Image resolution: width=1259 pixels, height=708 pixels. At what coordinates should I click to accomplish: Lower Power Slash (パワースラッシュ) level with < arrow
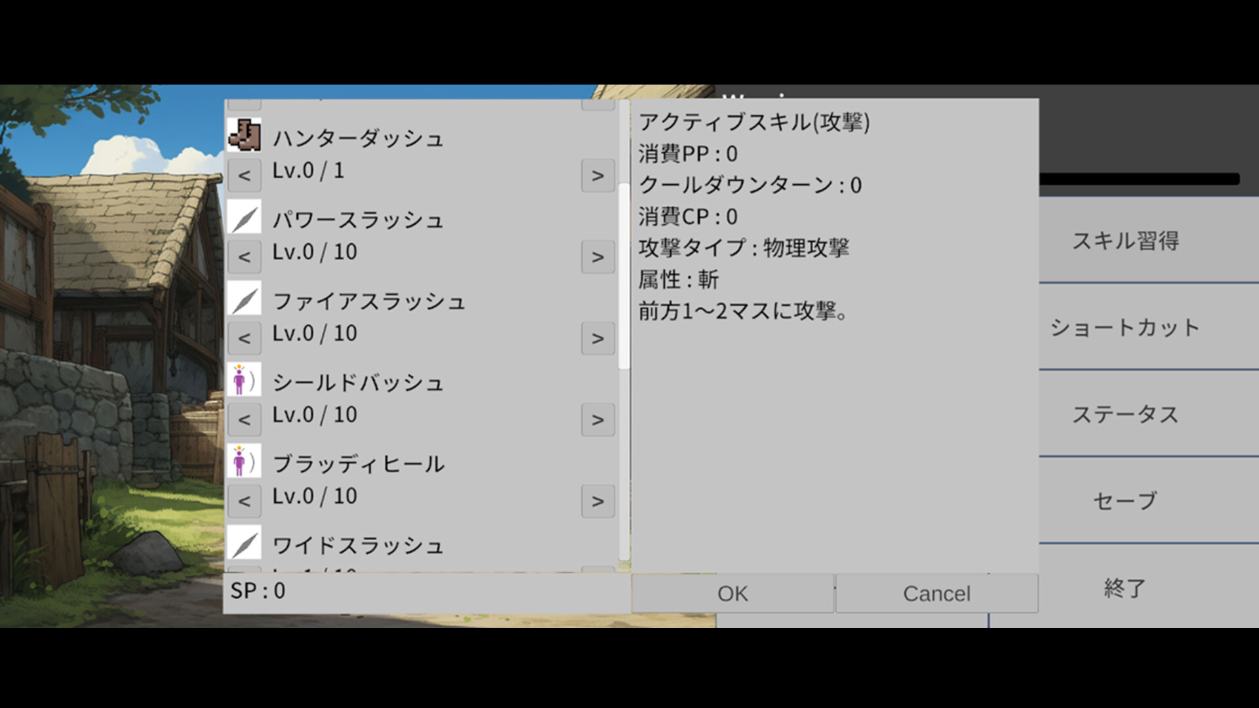(x=244, y=256)
